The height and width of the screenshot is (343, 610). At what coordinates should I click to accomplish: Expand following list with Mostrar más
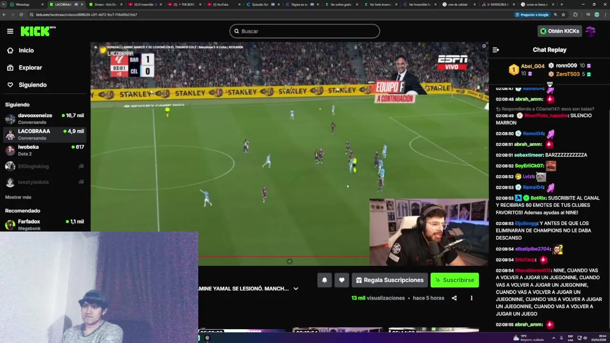click(18, 197)
